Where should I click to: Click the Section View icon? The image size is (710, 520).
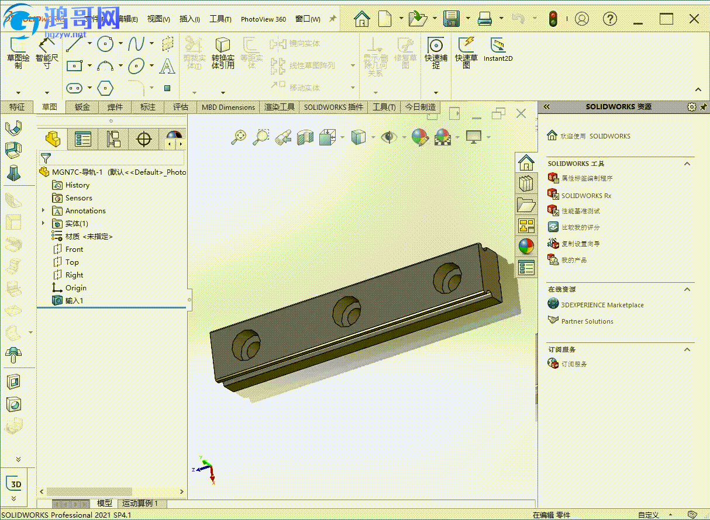click(x=305, y=137)
